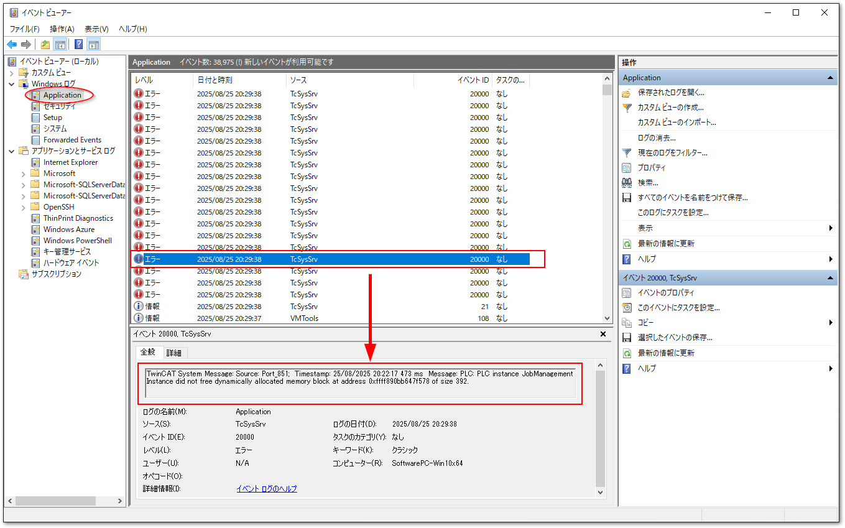Open 保存されたログを開く action
This screenshot has width=845, height=528.
(671, 93)
